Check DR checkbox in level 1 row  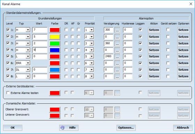pos(66,30)
